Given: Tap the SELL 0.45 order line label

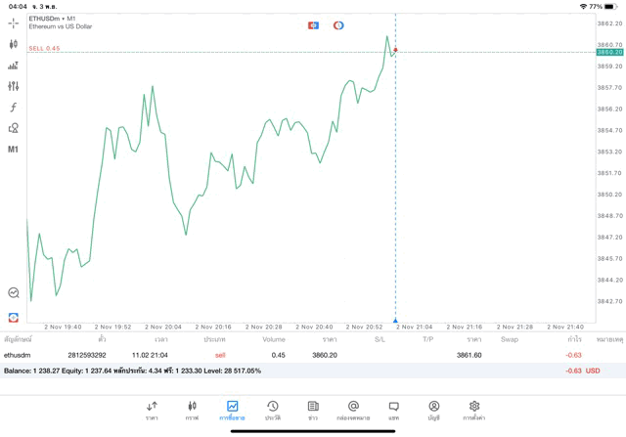Looking at the screenshot, I should pos(44,48).
